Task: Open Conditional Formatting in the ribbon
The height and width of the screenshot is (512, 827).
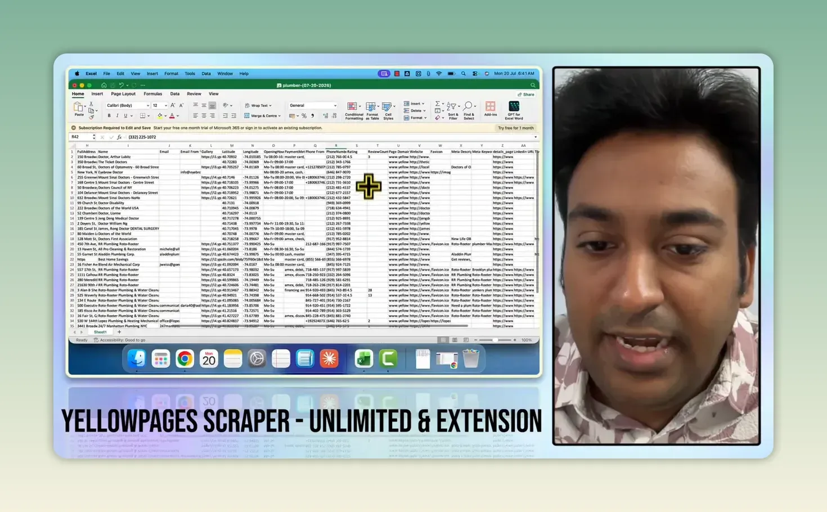Action: click(x=354, y=111)
